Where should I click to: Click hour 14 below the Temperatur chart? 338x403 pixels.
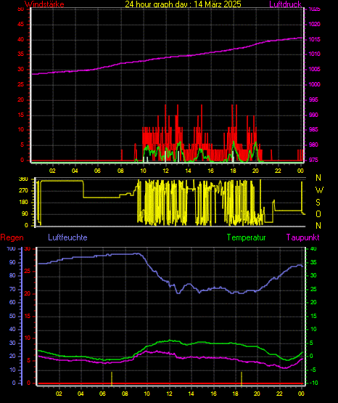tap(191, 394)
